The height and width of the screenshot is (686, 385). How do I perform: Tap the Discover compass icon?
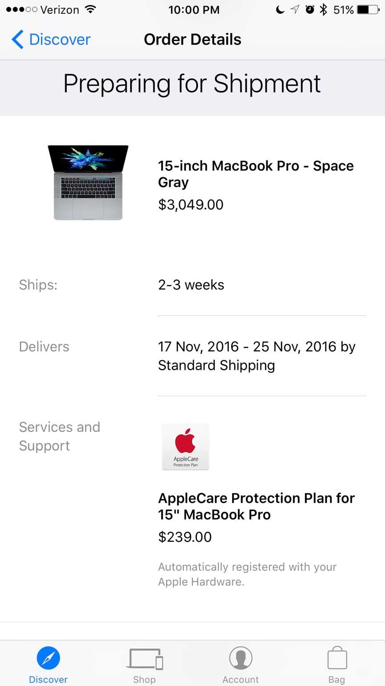(48, 658)
